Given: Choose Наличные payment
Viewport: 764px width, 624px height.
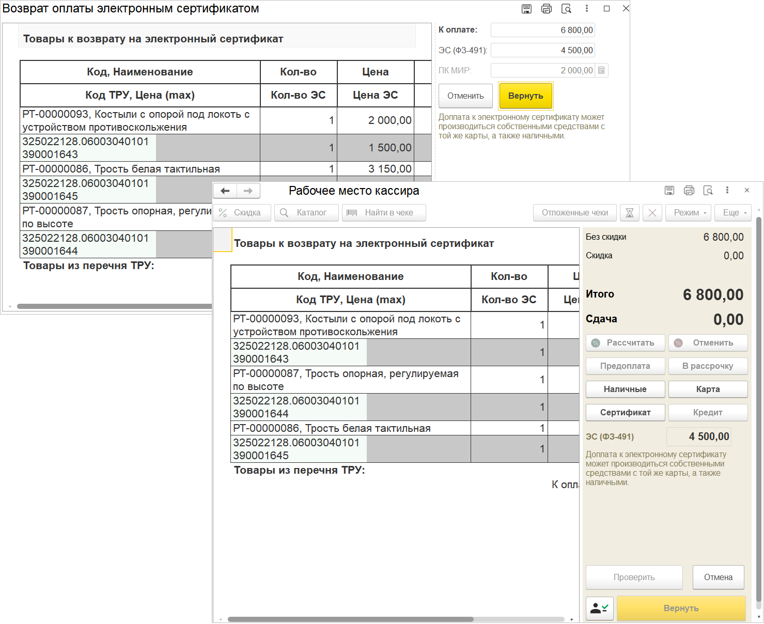Looking at the screenshot, I should pos(626,389).
